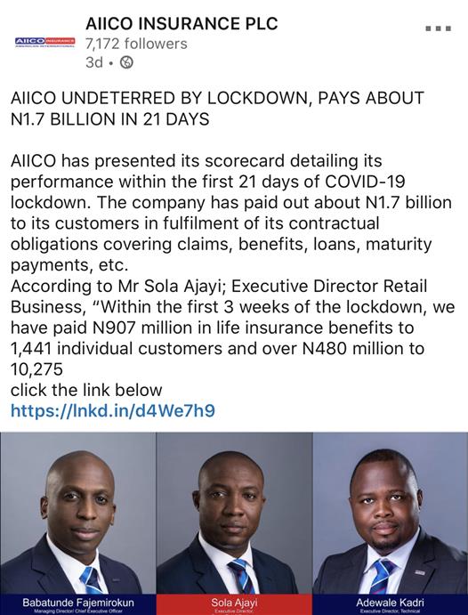The image size is (468, 615).
Task: Click the Babatunde Fajemirokun name caption
Action: tap(78, 602)
